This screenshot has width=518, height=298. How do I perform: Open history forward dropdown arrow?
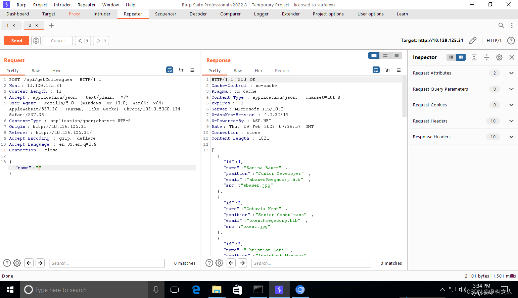(106, 41)
